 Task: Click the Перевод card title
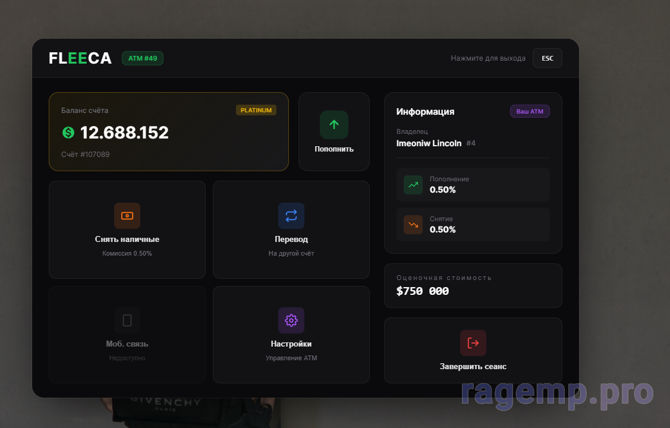(x=291, y=240)
